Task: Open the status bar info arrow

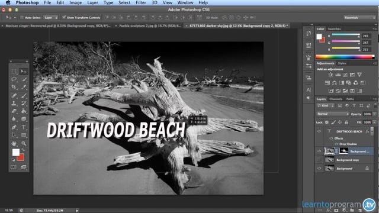Action: coord(77,211)
